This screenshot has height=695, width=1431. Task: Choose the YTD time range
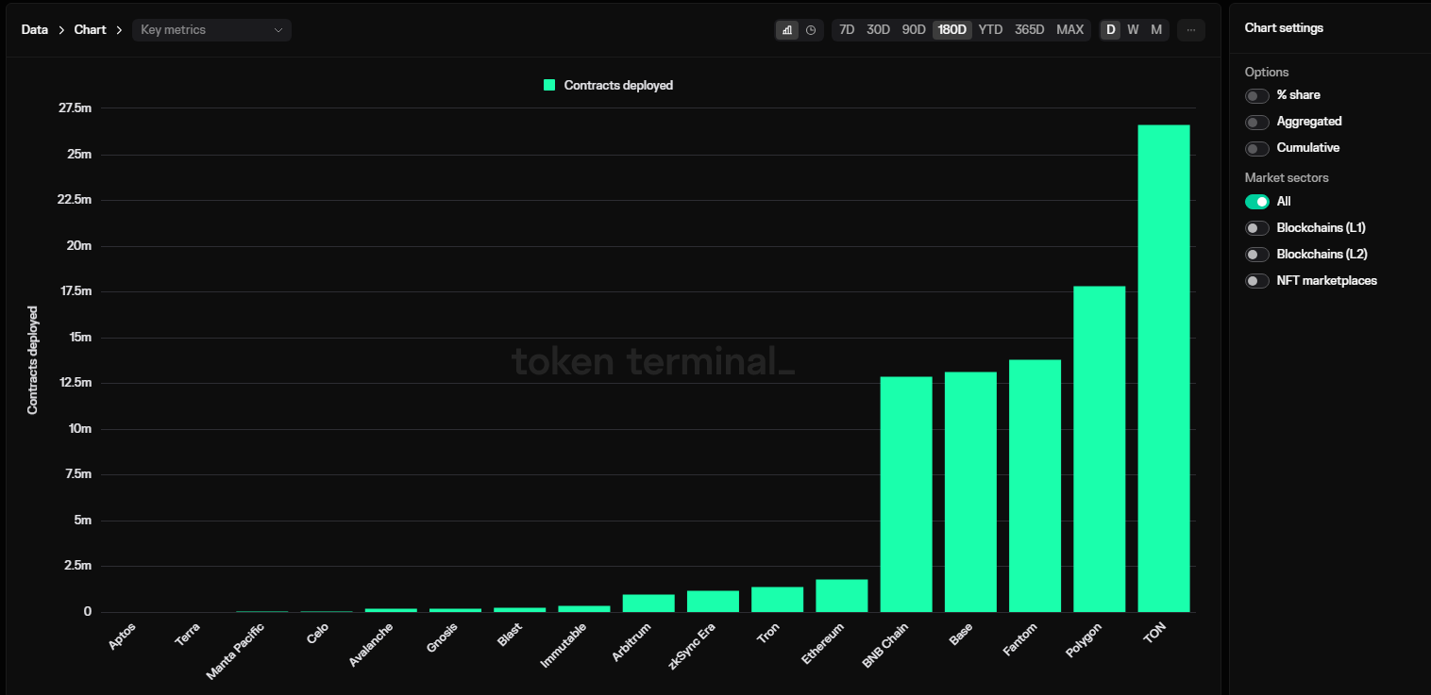coord(991,30)
